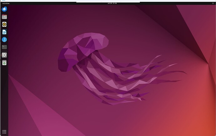Open Rhythmbox music player

(4, 24)
